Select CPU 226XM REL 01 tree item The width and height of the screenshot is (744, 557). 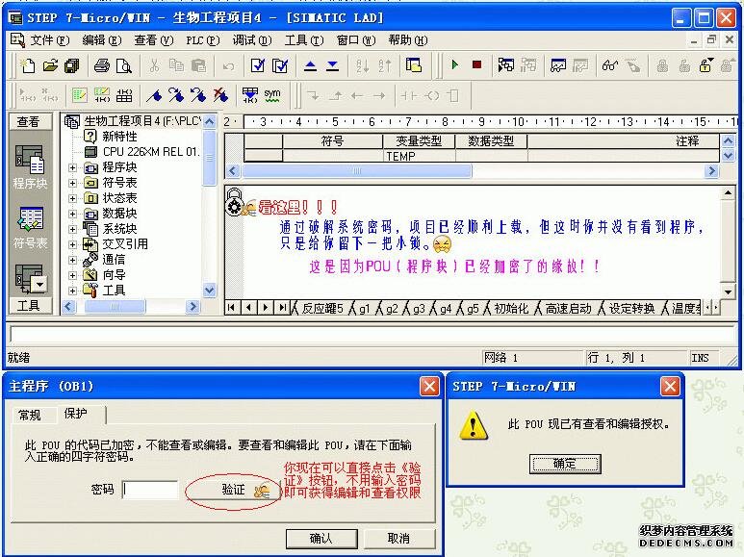click(141, 152)
